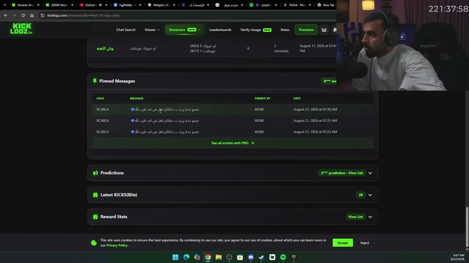Launch Microsoft Edge from the taskbar
The width and height of the screenshot is (469, 263).
click(186, 257)
